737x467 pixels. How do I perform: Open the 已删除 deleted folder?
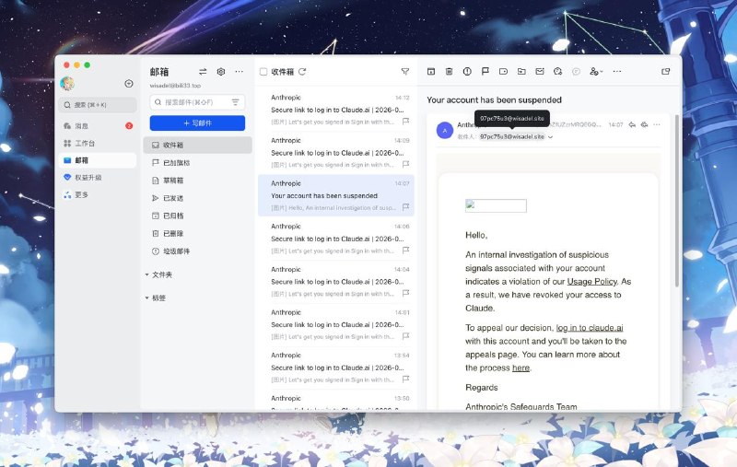pos(197,234)
